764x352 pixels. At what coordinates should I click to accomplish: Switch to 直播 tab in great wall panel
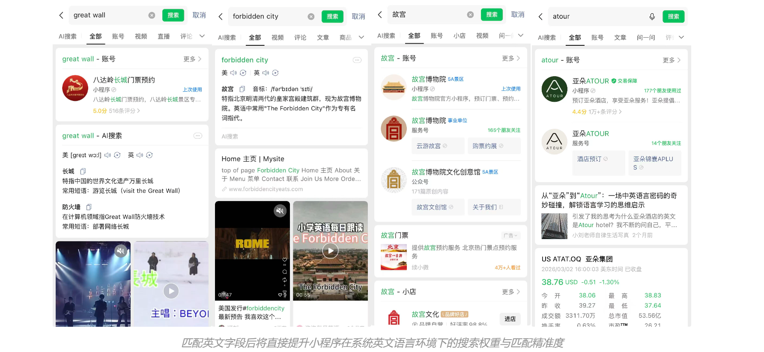(164, 36)
